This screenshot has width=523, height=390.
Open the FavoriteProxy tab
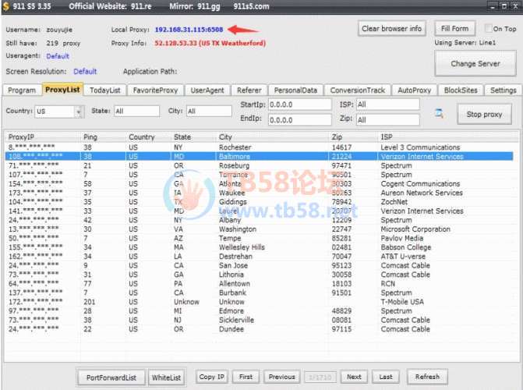coord(155,90)
